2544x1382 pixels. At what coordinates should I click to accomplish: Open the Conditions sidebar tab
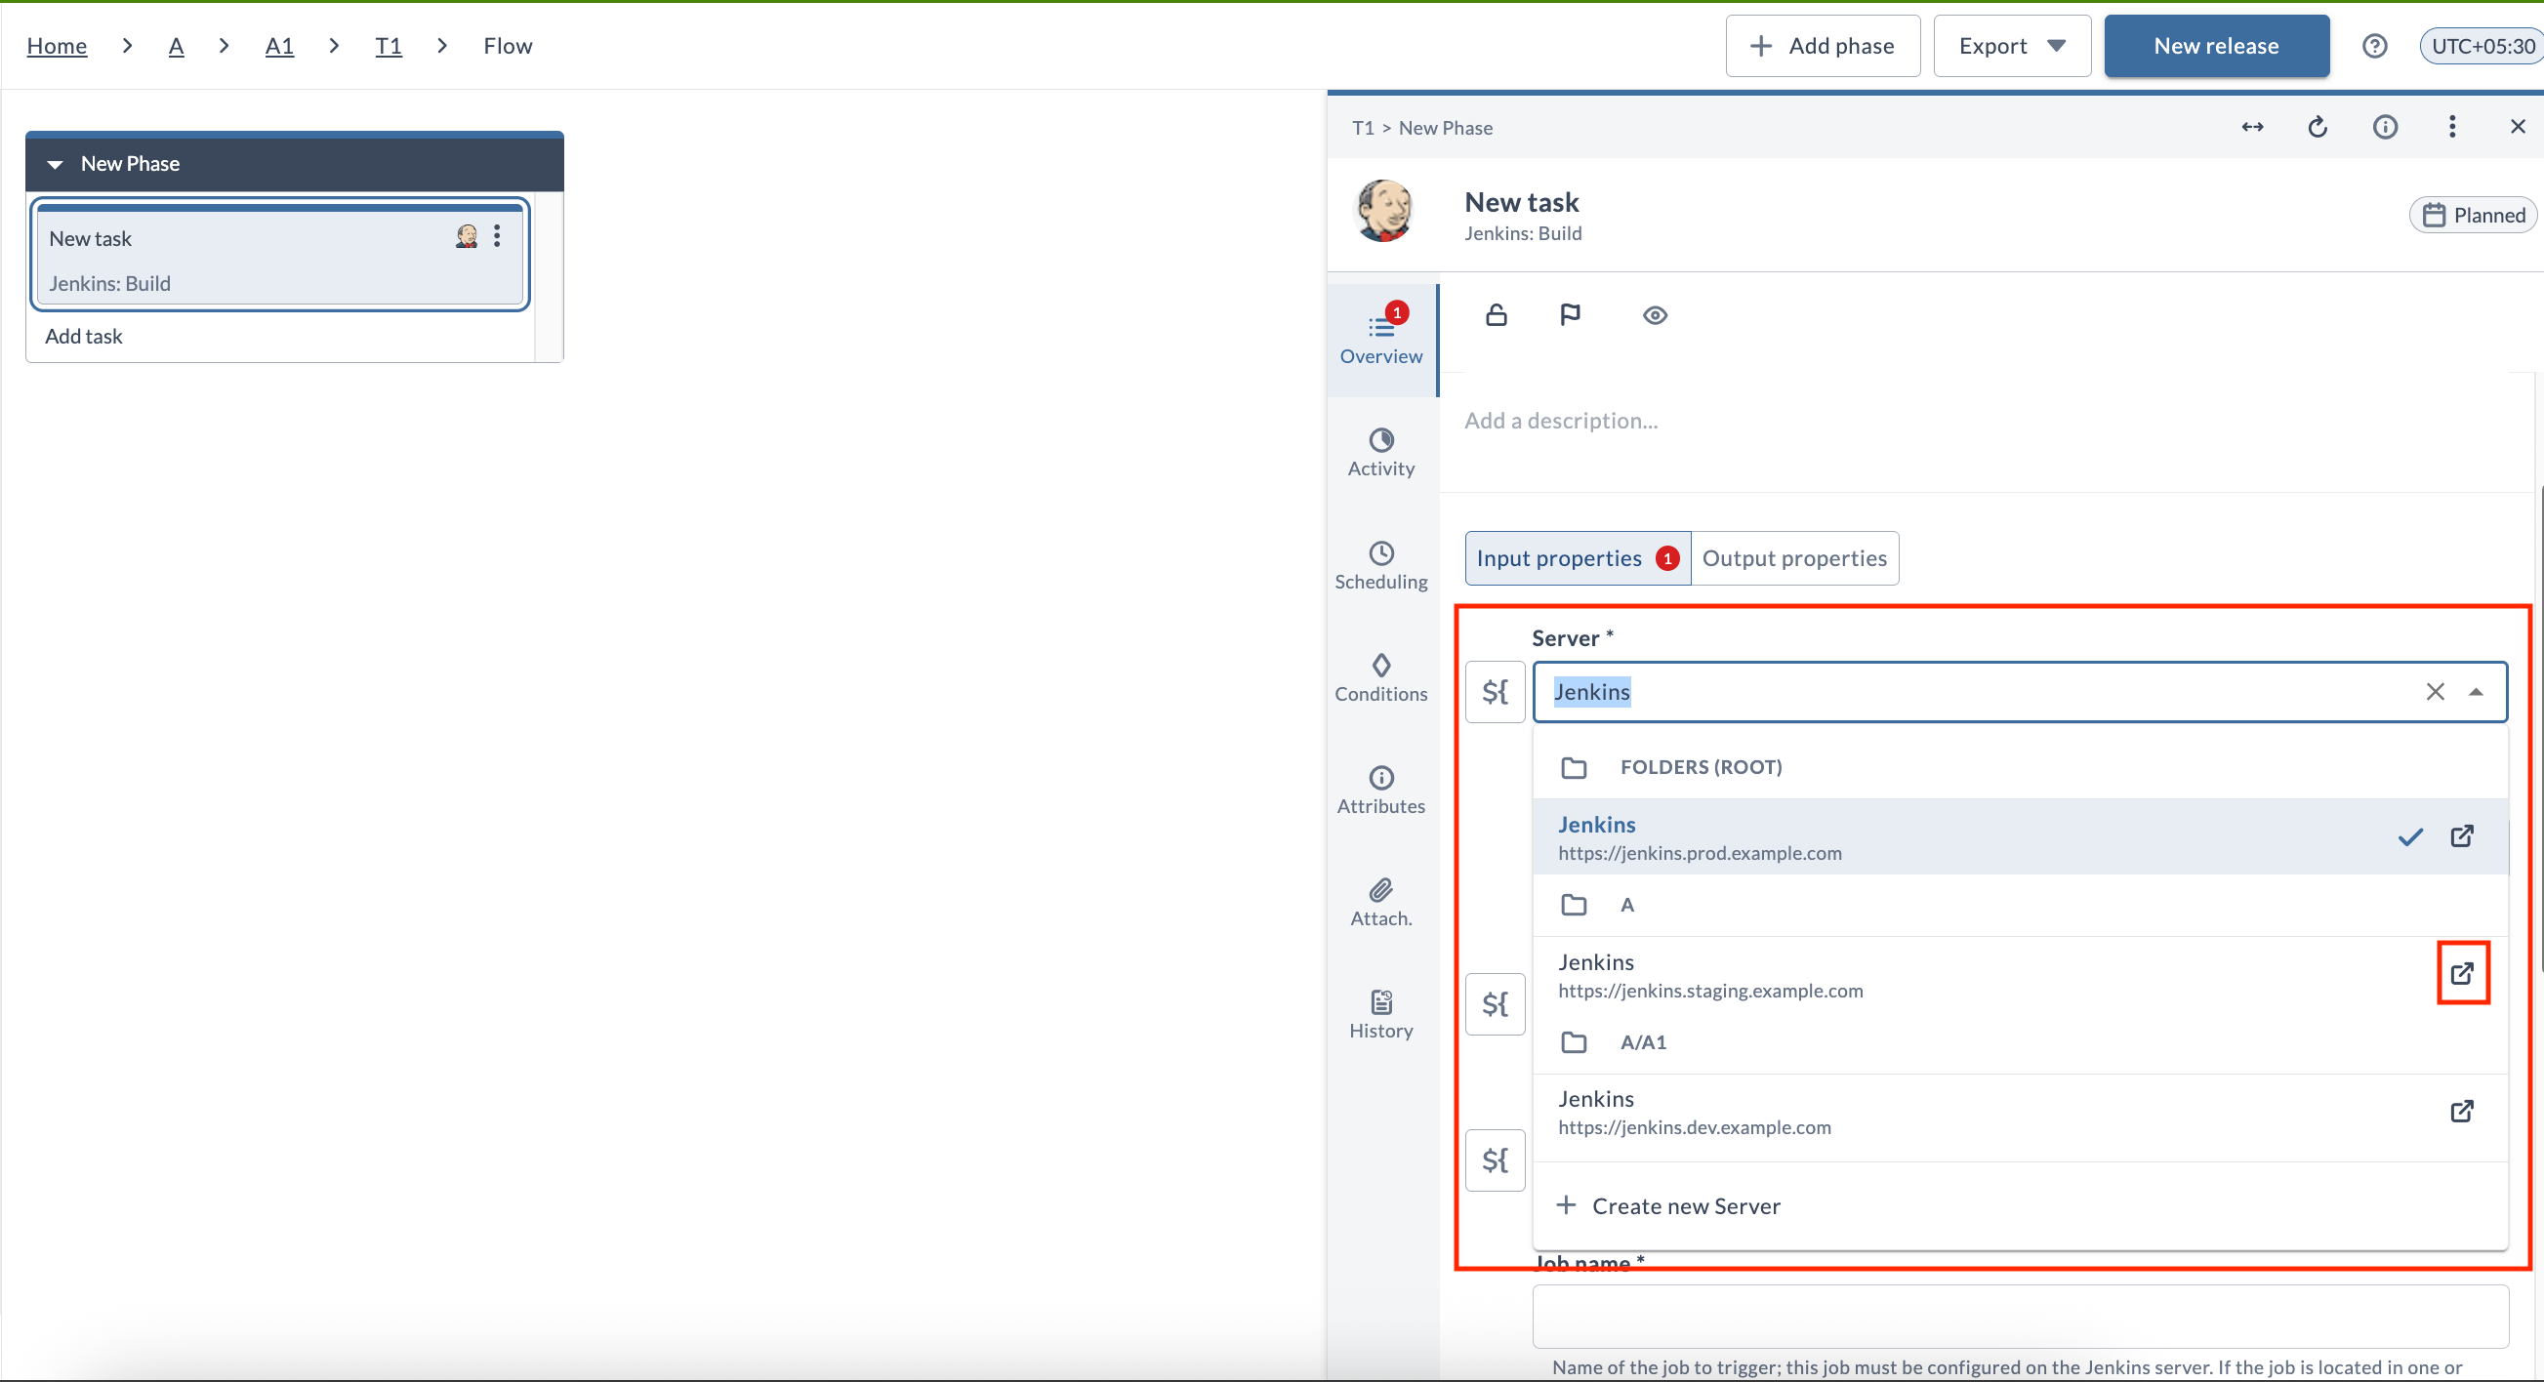point(1380,678)
